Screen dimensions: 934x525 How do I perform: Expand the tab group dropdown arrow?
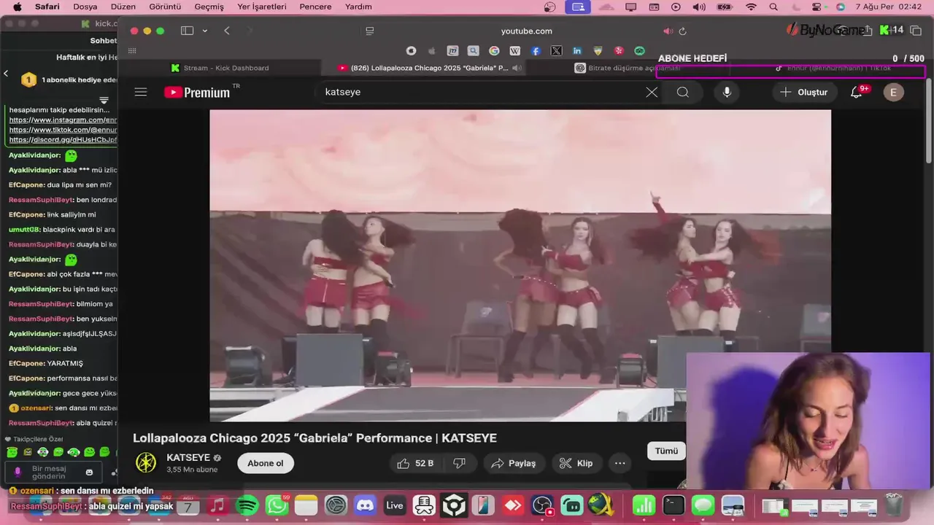pyautogui.click(x=205, y=31)
